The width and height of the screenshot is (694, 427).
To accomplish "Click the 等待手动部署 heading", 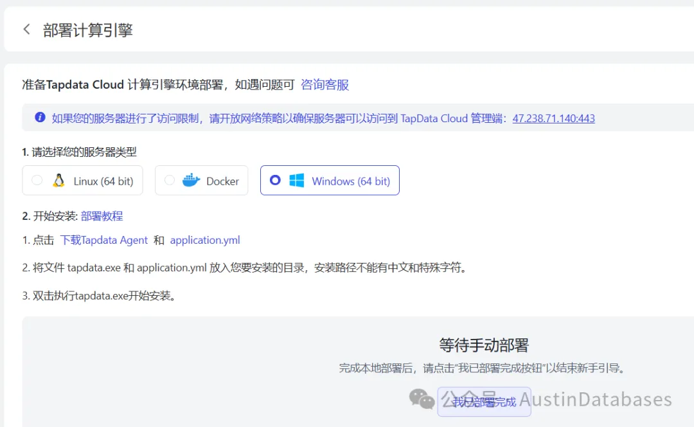I will click(483, 345).
